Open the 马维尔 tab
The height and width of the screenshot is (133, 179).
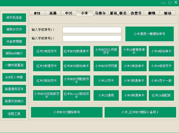point(100,13)
